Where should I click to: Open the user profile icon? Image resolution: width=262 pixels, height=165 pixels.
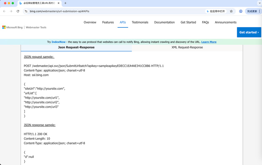241,11
